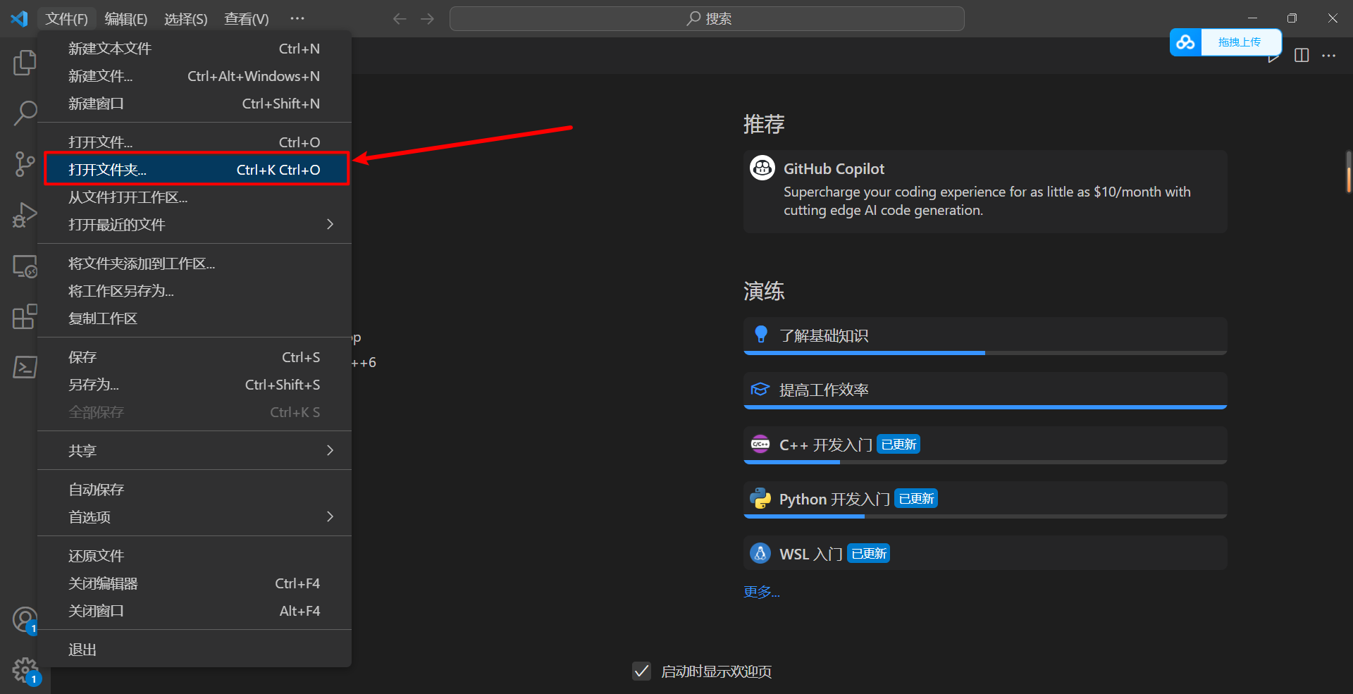Choose 打开文件... menu entry
Screen dimensions: 1353x694
194,142
